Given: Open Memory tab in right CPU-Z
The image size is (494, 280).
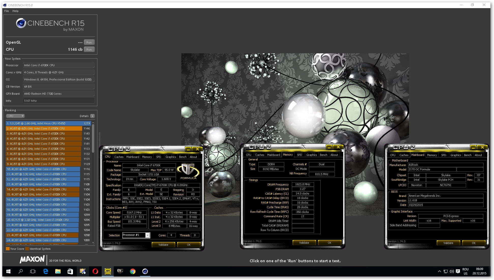Looking at the screenshot, I should click(x=432, y=155).
